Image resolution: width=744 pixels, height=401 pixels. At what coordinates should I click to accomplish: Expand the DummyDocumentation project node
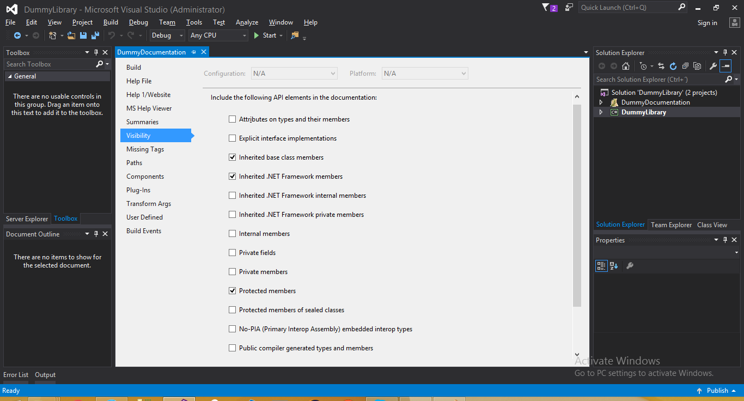(601, 102)
